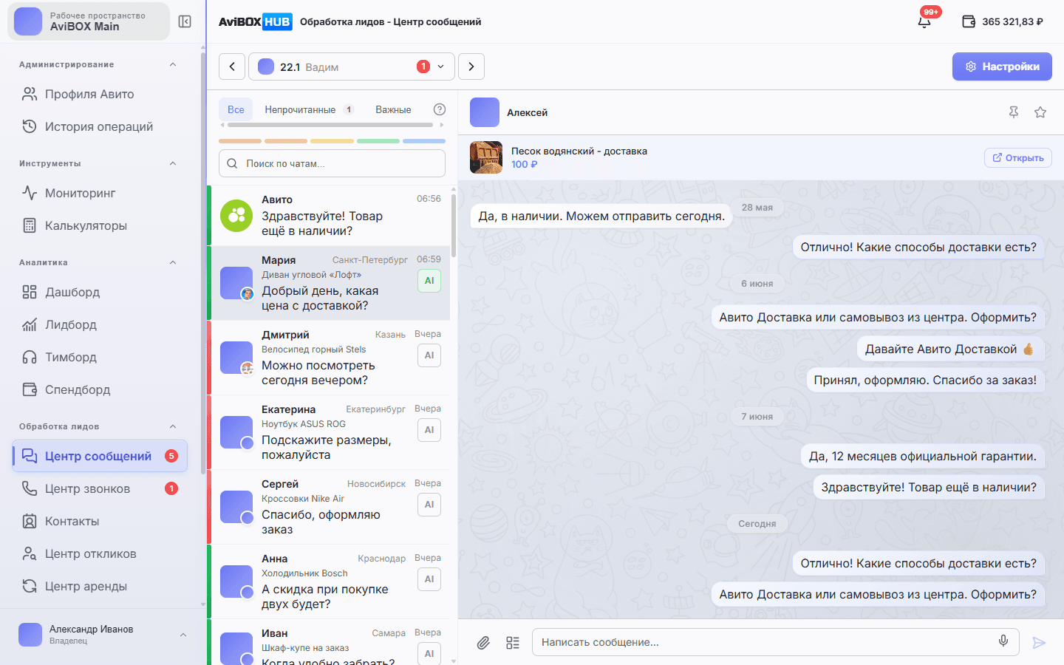
Task: Click the Настройки button
Action: pos(1002,66)
